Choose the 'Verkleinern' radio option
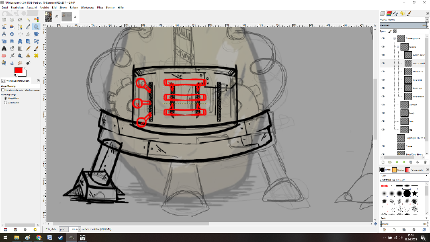 (x=5, y=103)
